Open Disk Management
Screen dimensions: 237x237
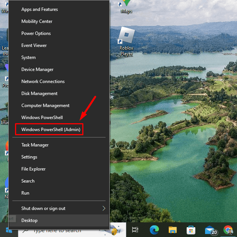click(59, 94)
